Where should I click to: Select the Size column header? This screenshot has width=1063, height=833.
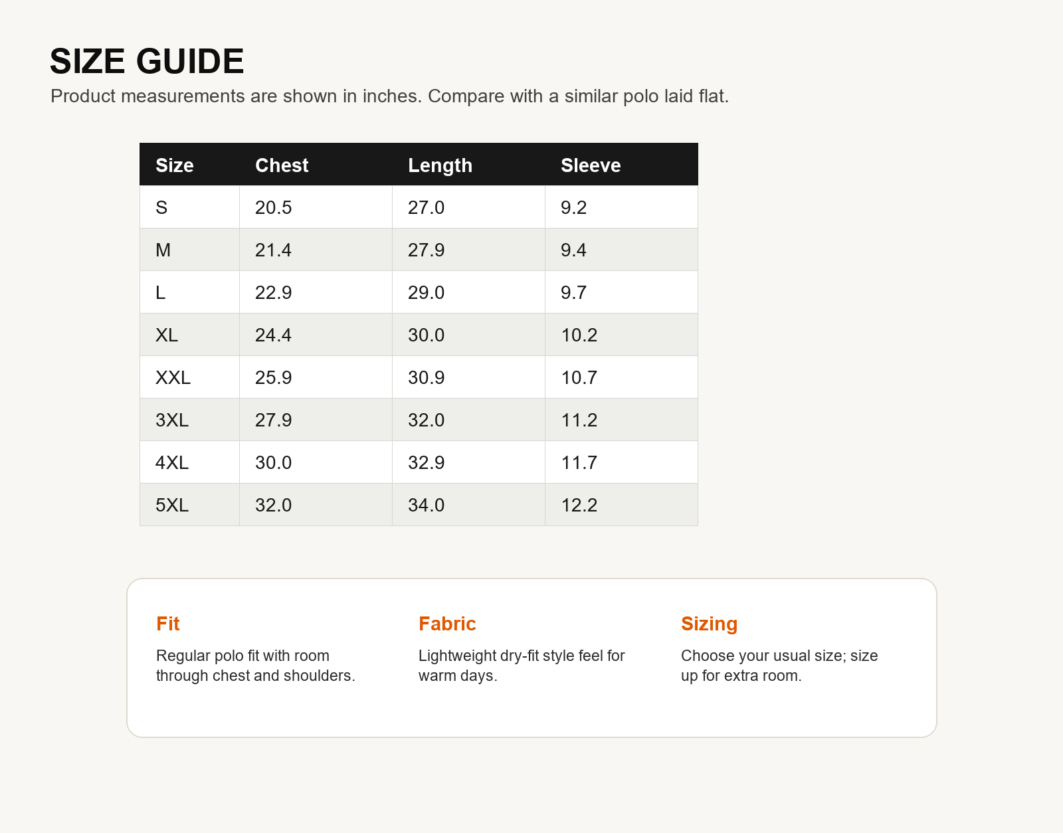175,165
